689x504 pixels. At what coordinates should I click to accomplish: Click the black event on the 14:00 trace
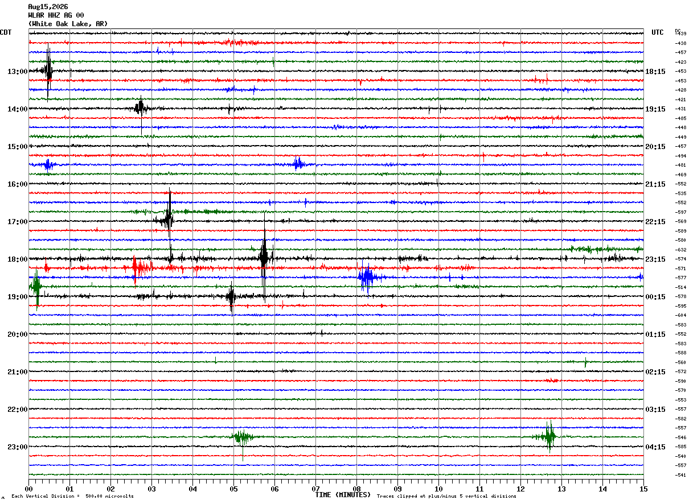(x=141, y=108)
